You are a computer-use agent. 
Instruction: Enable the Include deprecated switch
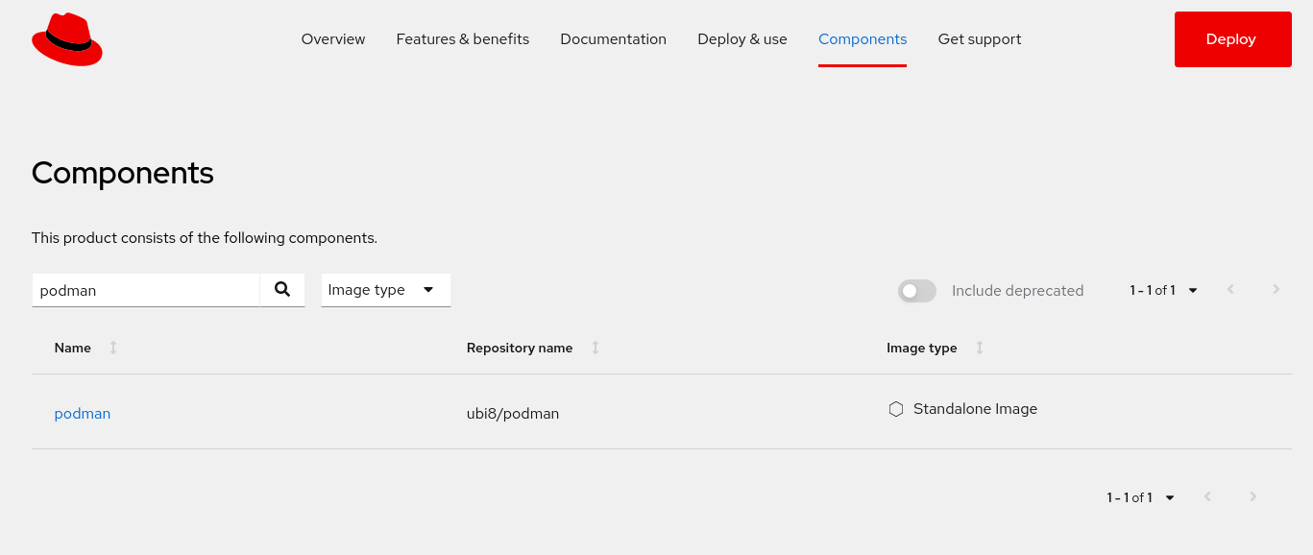pyautogui.click(x=917, y=291)
